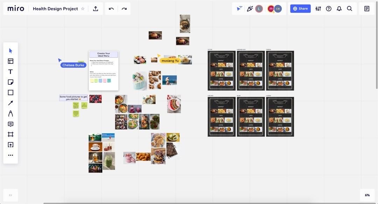Viewport: 378px width, 204px height.
Task: Click the Chelsea Burke cursor label
Action: [x=73, y=65]
